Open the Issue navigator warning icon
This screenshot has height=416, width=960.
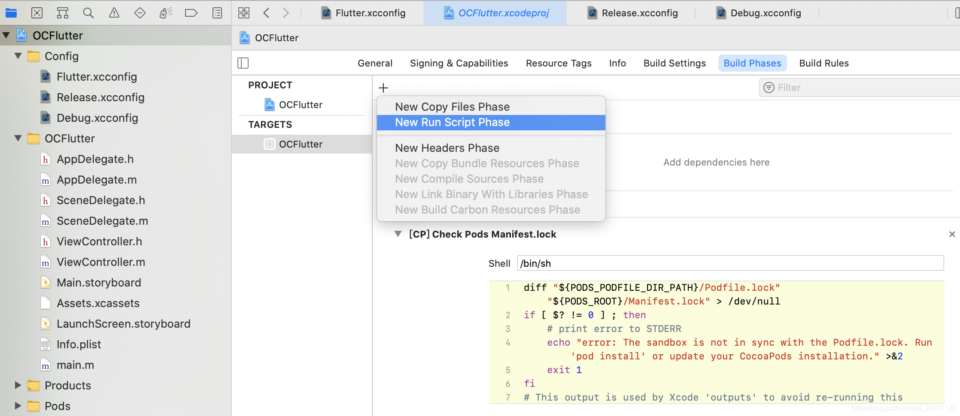[114, 13]
